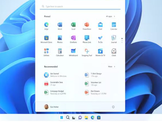Image resolution: width=162 pixels, height=122 pixels.
Task: Click the All apps button
Action: click(110, 16)
